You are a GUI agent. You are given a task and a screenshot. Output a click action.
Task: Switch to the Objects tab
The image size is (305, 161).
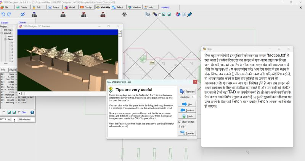click(x=22, y=23)
